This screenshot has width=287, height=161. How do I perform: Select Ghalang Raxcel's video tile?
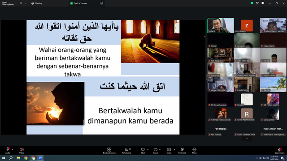(x=273, y=25)
